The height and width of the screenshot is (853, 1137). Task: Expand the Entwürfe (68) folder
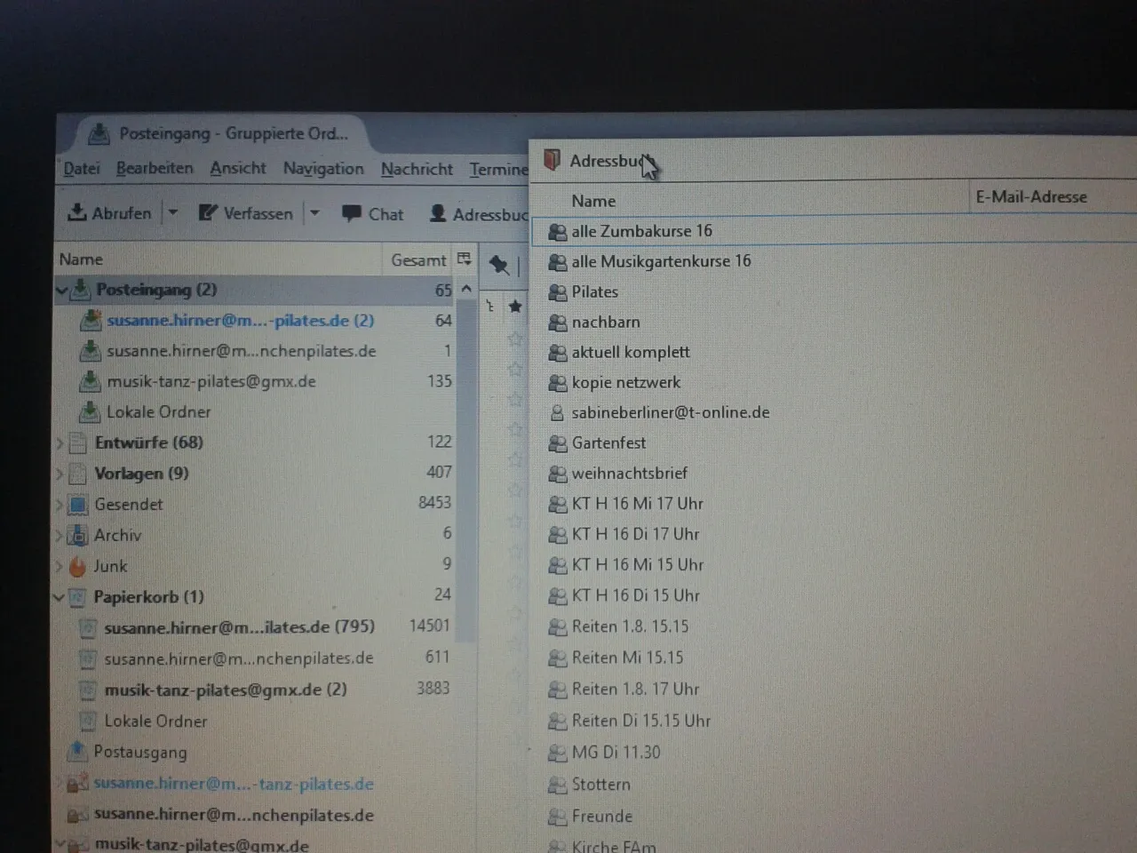pyautogui.click(x=60, y=442)
